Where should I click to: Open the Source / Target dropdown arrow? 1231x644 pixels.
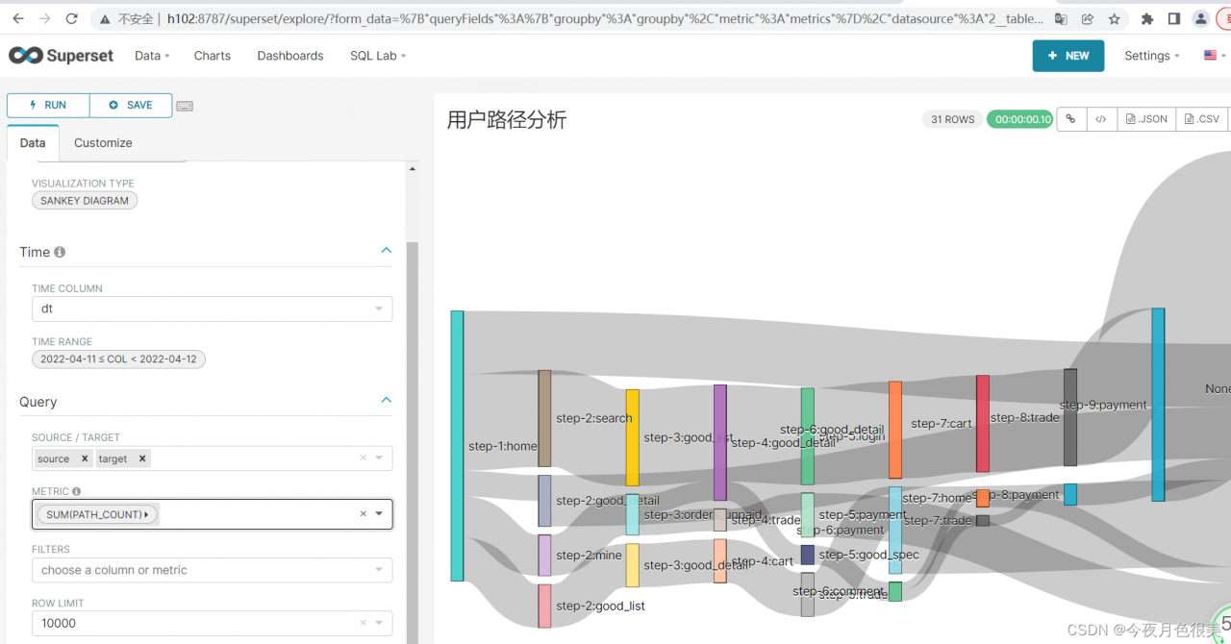(380, 458)
